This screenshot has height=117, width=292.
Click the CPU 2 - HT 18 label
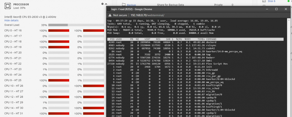(13, 42)
